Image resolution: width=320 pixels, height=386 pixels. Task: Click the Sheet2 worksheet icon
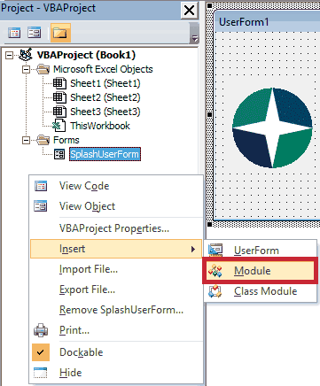tap(59, 97)
